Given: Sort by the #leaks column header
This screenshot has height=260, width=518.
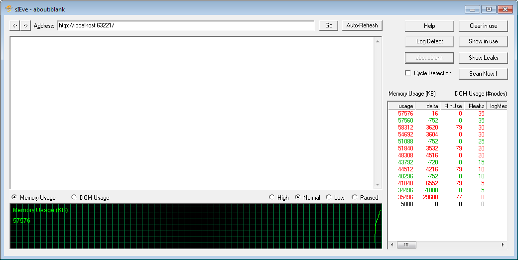Looking at the screenshot, I should tap(475, 106).
